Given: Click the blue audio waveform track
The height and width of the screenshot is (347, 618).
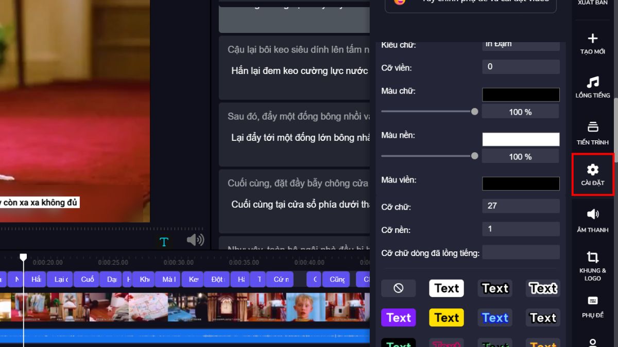Looking at the screenshot, I should (185, 336).
